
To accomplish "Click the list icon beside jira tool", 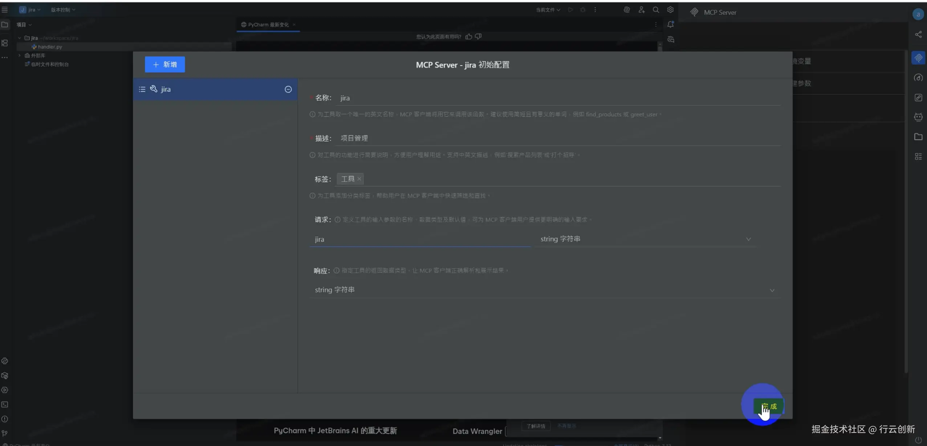I will click(142, 89).
